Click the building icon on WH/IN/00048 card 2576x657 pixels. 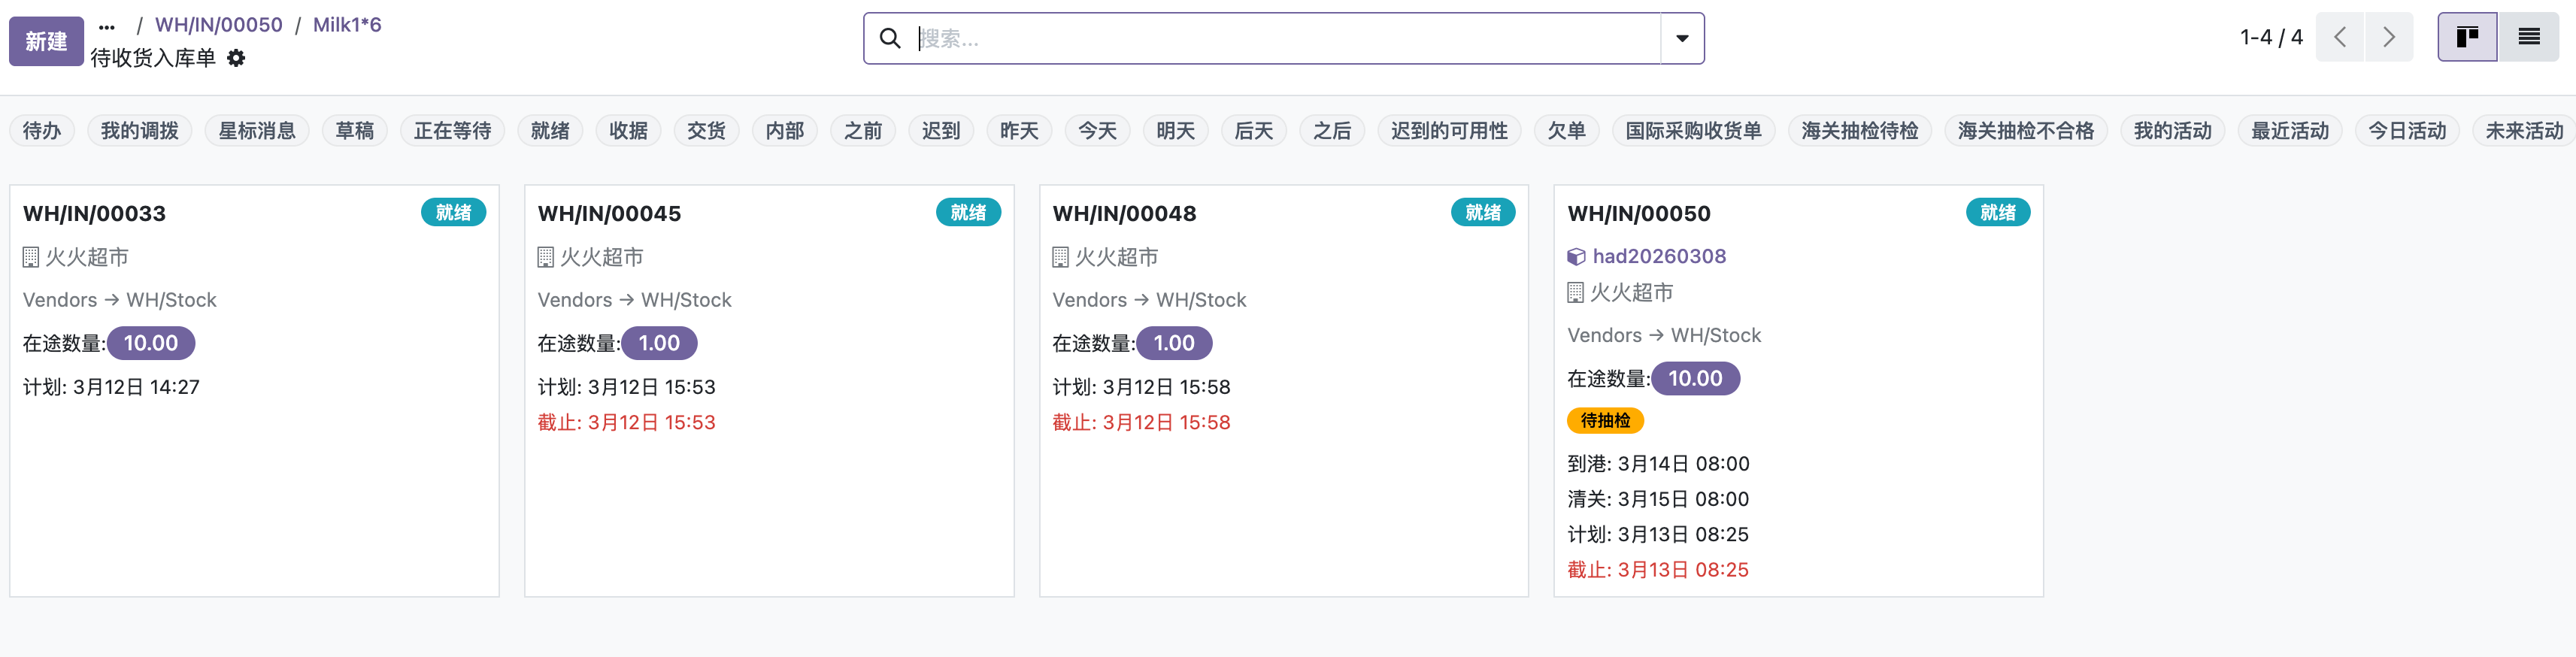[1061, 258]
